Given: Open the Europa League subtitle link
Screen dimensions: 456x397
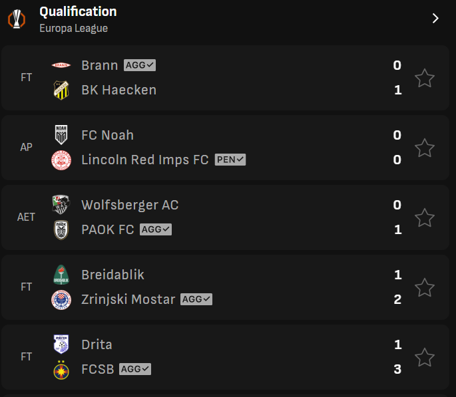Looking at the screenshot, I should (x=74, y=28).
